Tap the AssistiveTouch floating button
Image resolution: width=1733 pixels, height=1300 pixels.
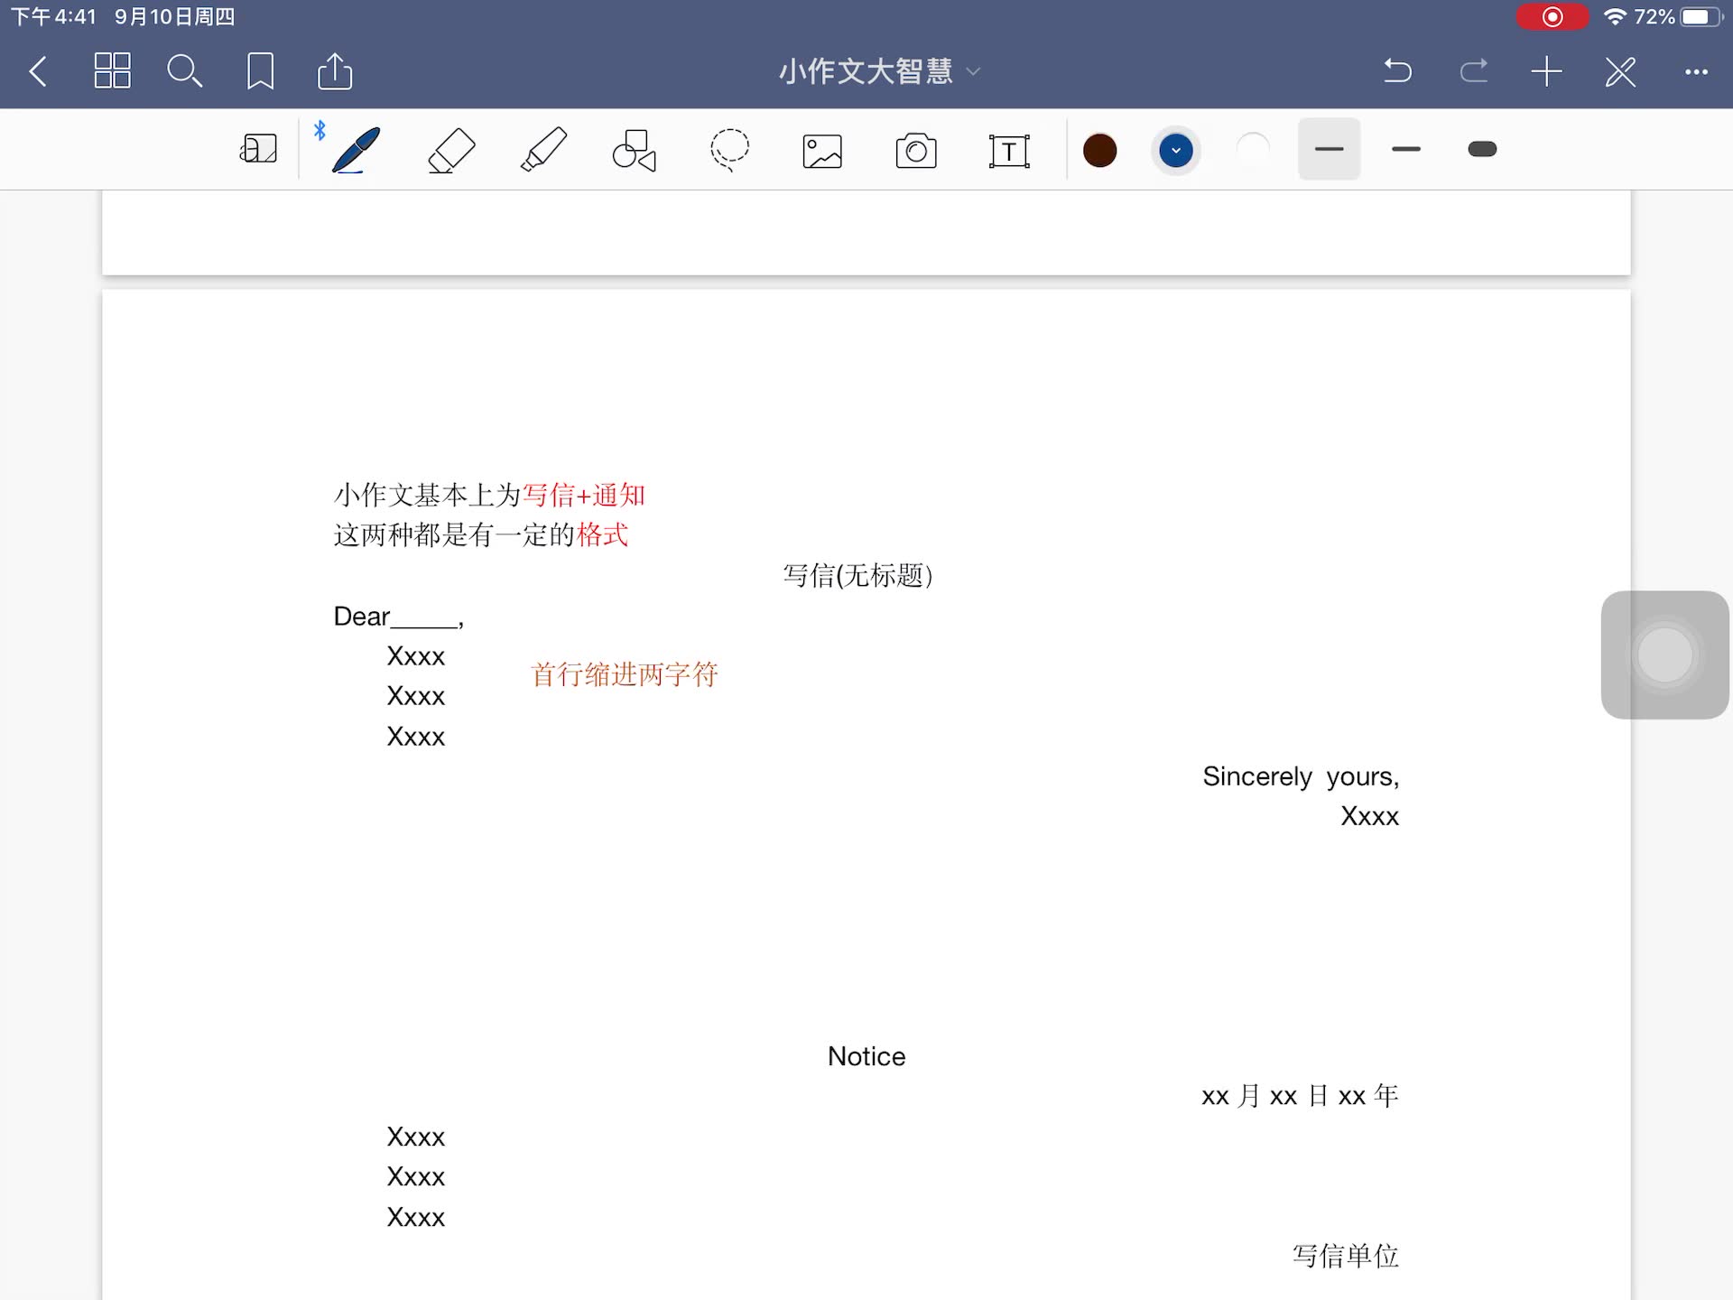tap(1664, 655)
